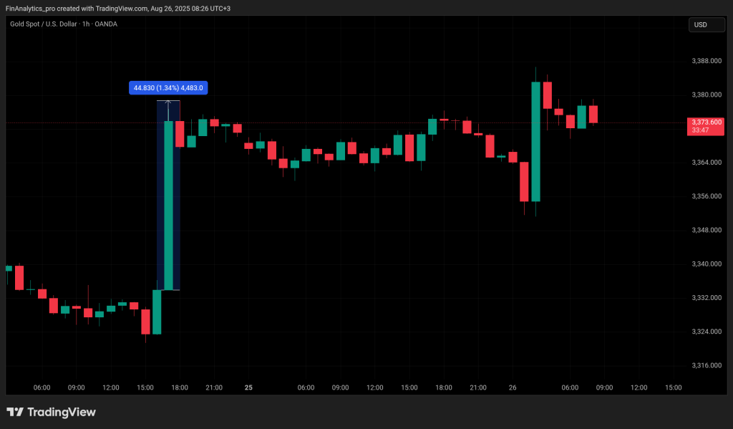Click the 3,340.000 price axis label

pos(707,264)
